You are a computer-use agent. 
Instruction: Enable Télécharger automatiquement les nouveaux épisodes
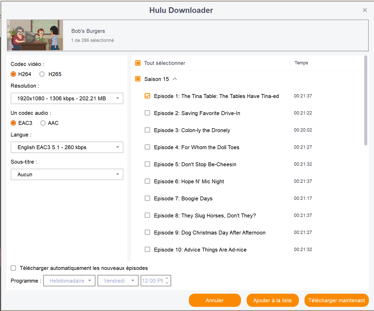click(x=13, y=268)
